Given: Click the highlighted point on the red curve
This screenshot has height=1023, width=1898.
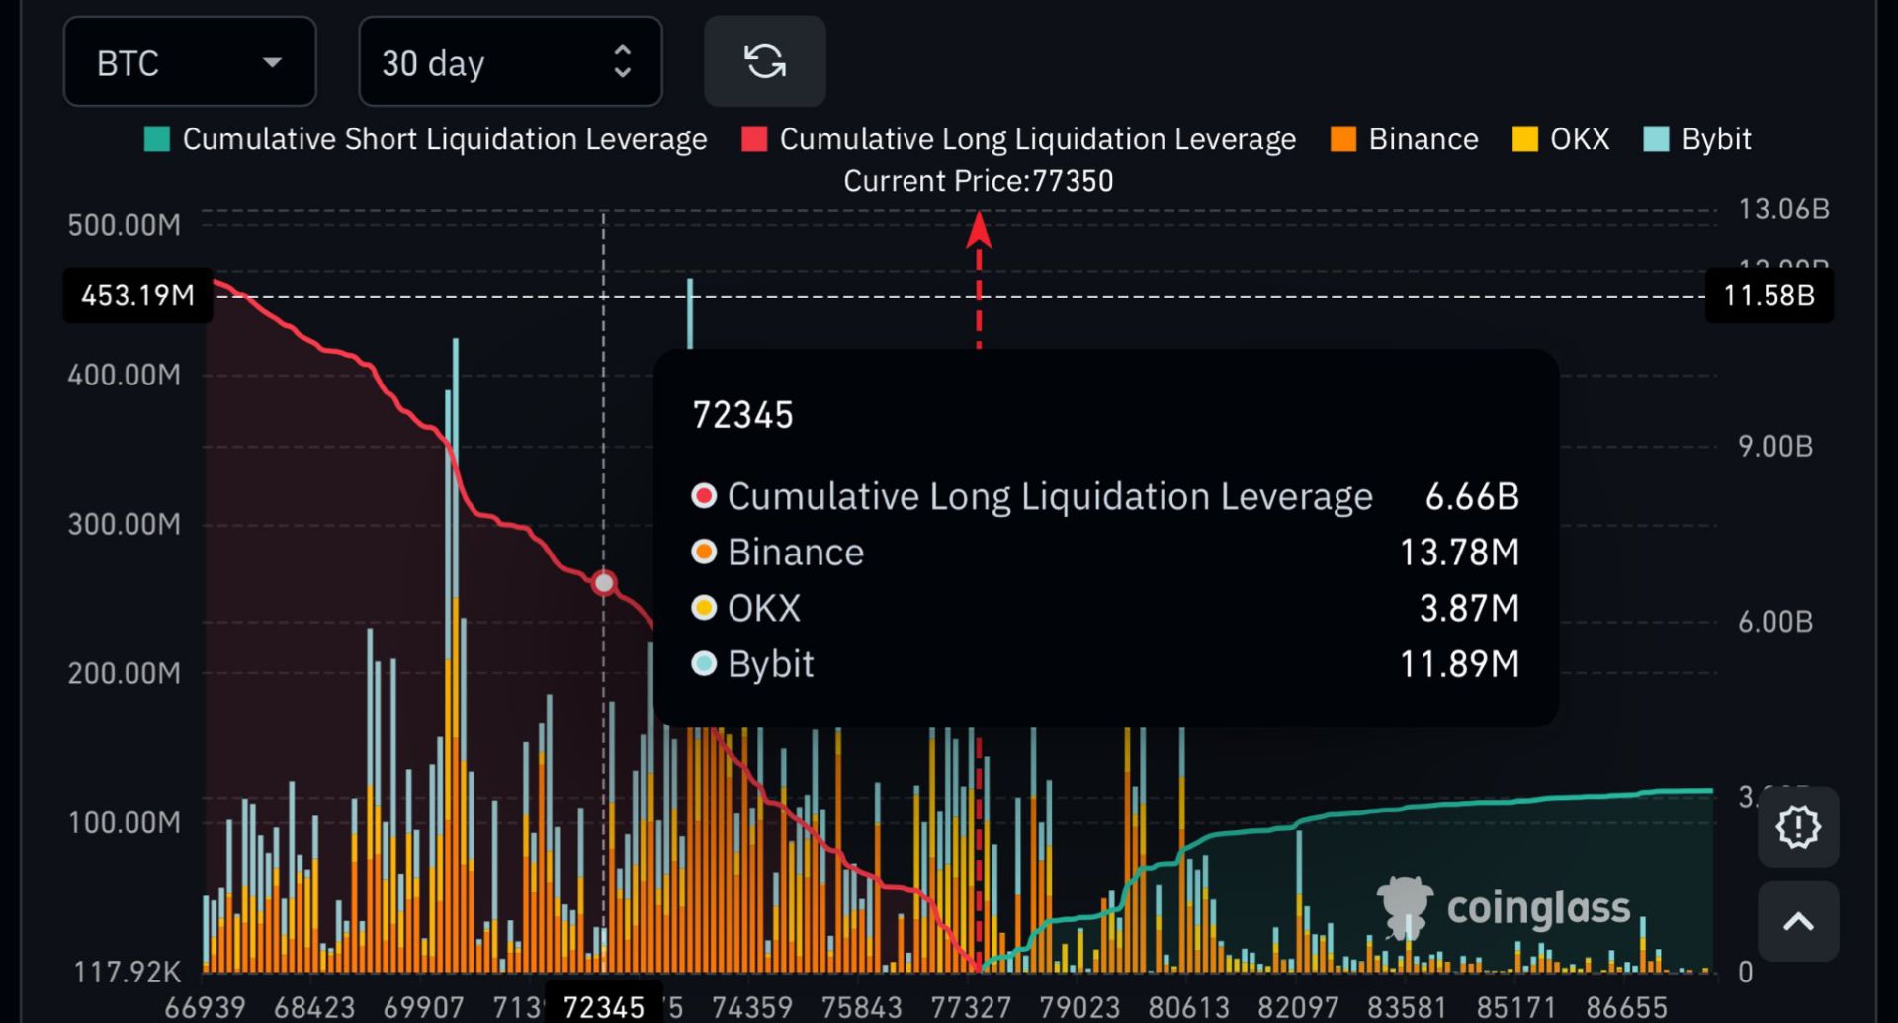Looking at the screenshot, I should coord(604,583).
